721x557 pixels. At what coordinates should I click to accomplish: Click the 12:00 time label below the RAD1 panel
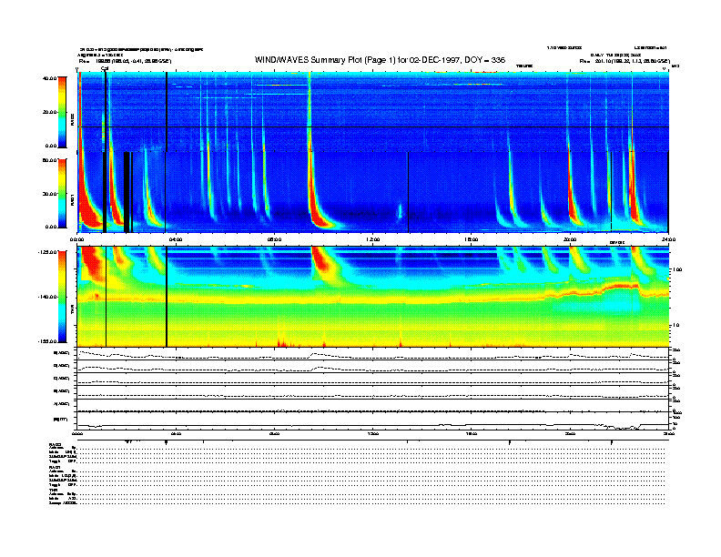(x=373, y=239)
